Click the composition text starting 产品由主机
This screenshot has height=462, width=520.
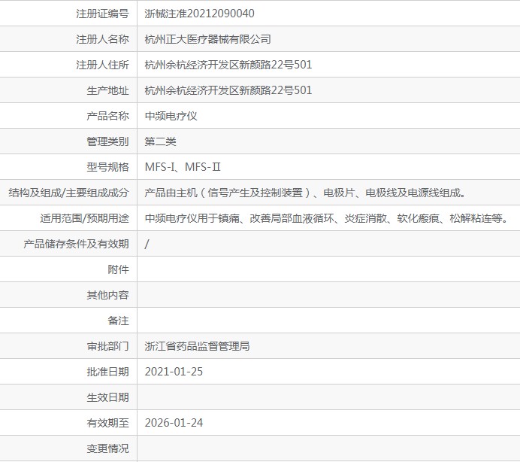305,193
